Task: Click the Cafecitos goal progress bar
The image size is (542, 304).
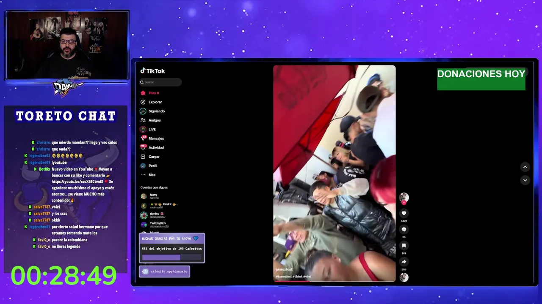Action: [x=171, y=257]
